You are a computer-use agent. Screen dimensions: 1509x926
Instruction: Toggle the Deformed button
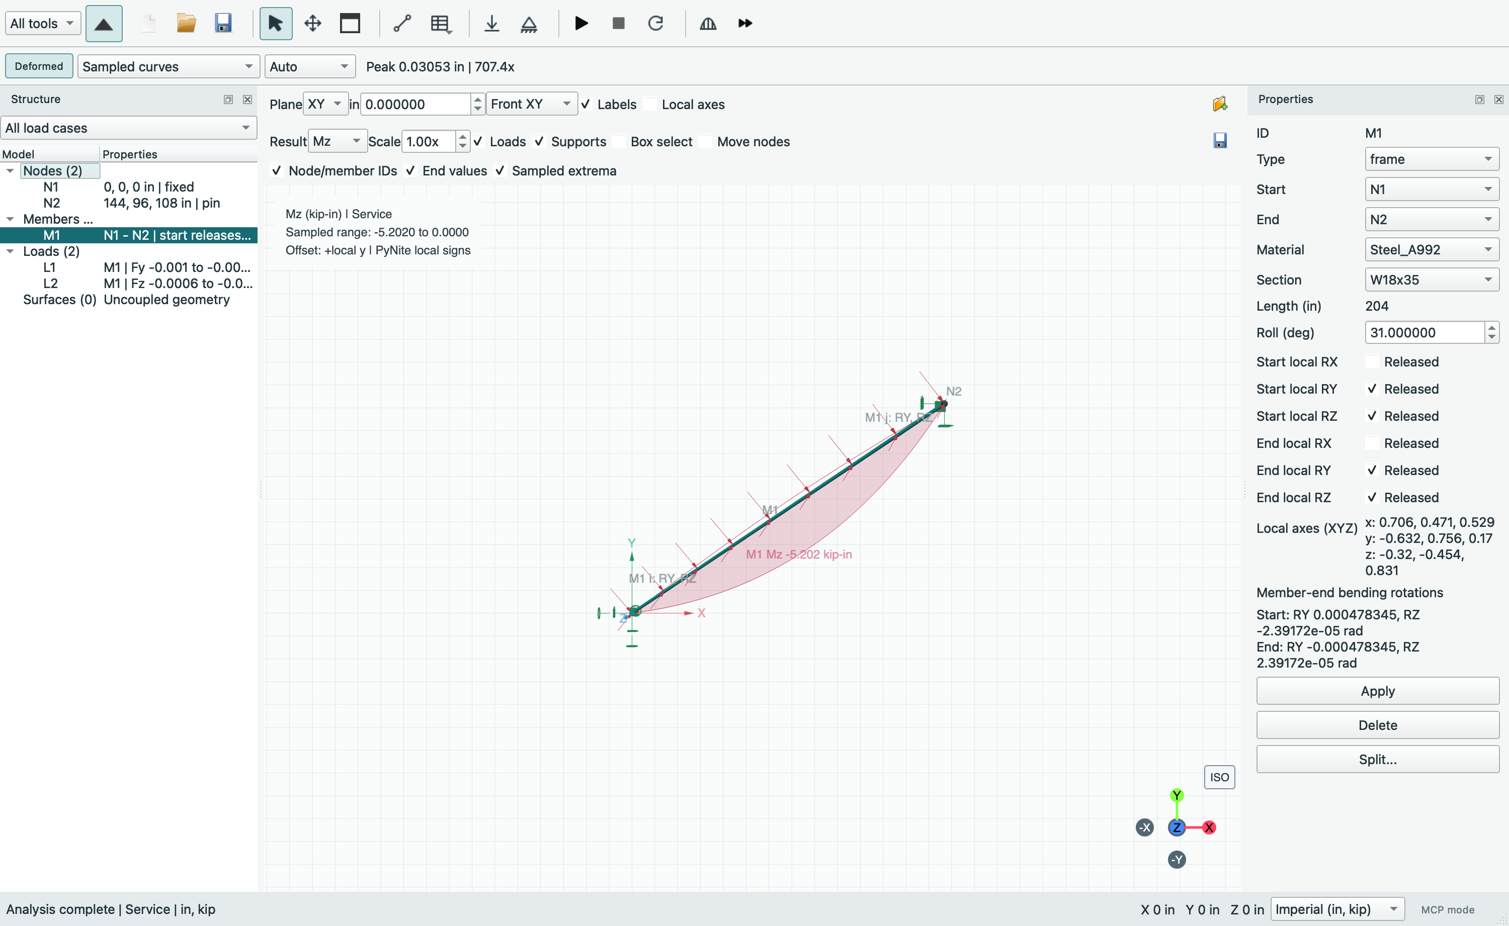(x=39, y=66)
